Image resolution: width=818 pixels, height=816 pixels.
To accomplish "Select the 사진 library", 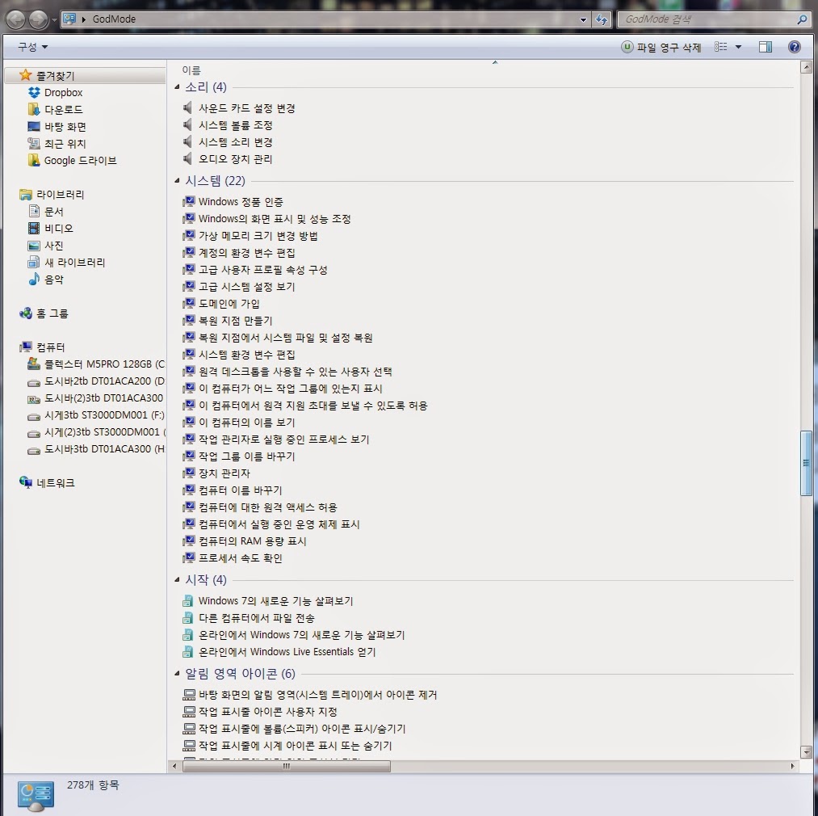I will pos(54,246).
